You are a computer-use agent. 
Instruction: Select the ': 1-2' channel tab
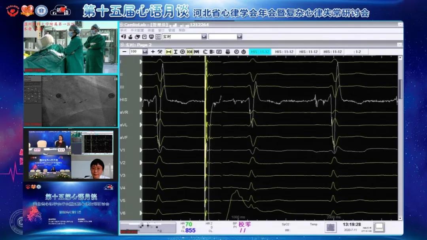pyautogui.click(x=357, y=52)
